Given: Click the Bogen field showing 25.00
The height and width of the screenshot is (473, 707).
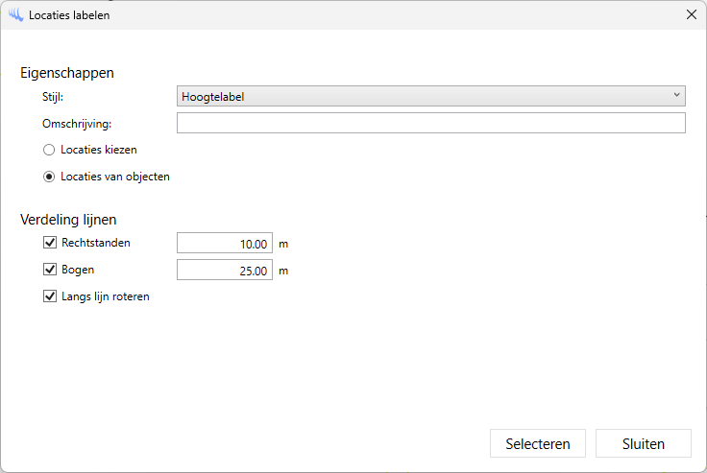Looking at the screenshot, I should [x=225, y=271].
